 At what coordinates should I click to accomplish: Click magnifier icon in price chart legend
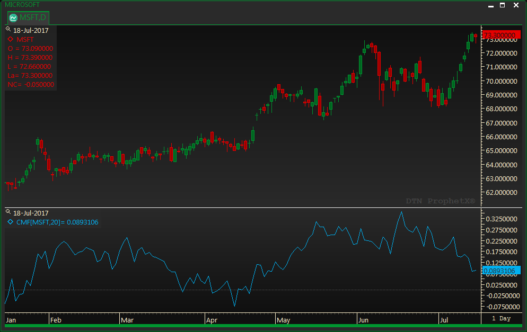9,30
